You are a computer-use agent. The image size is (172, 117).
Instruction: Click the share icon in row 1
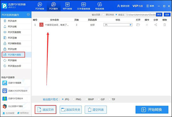click(156, 25)
